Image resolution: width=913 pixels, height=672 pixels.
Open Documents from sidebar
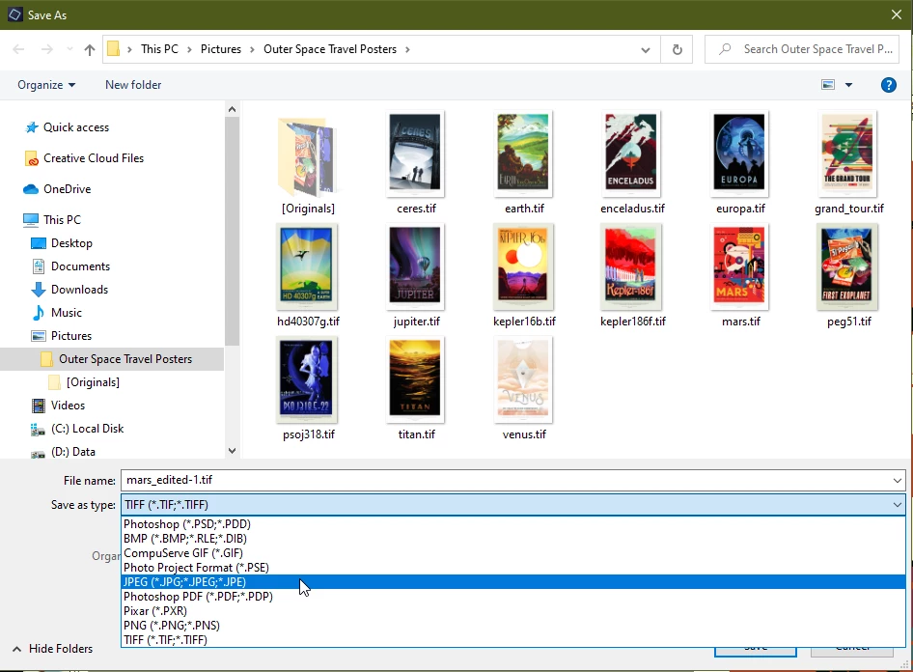(80, 266)
